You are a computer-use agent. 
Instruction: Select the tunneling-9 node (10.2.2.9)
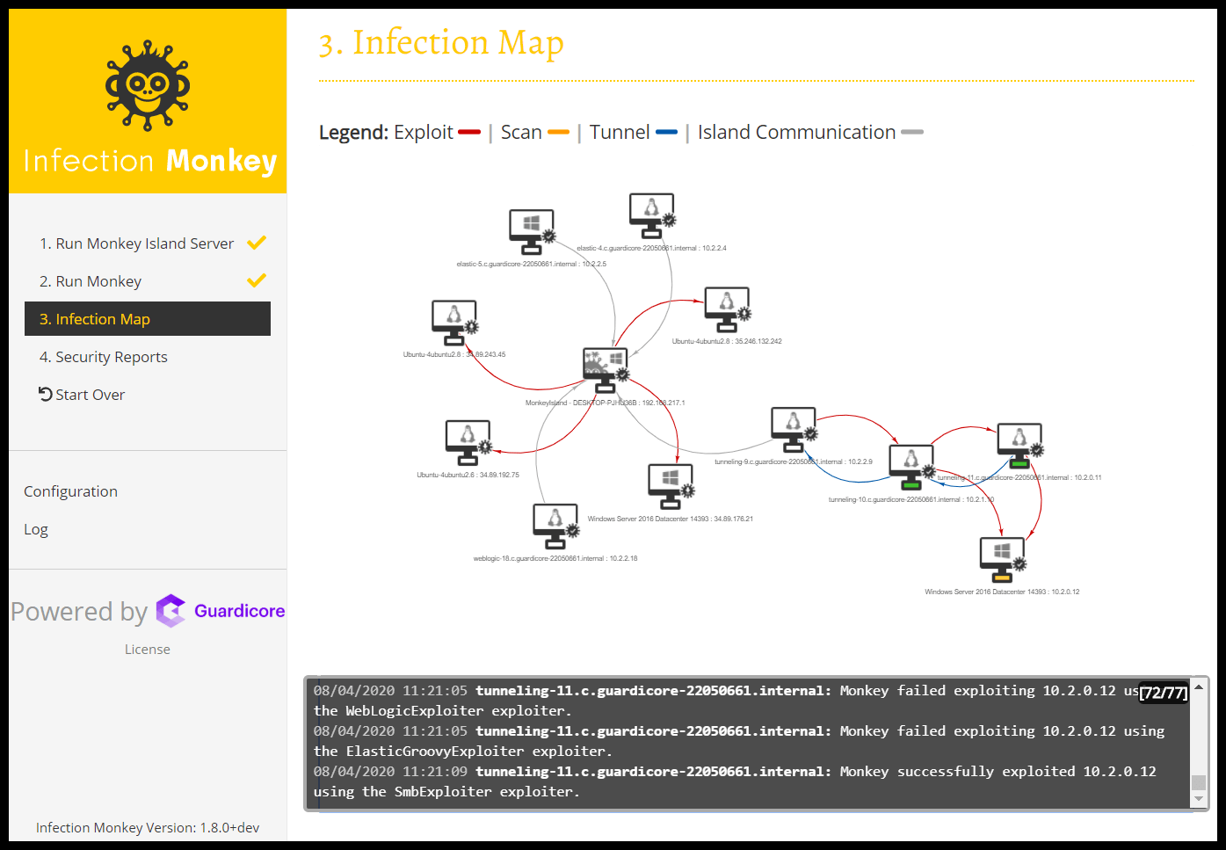[794, 430]
